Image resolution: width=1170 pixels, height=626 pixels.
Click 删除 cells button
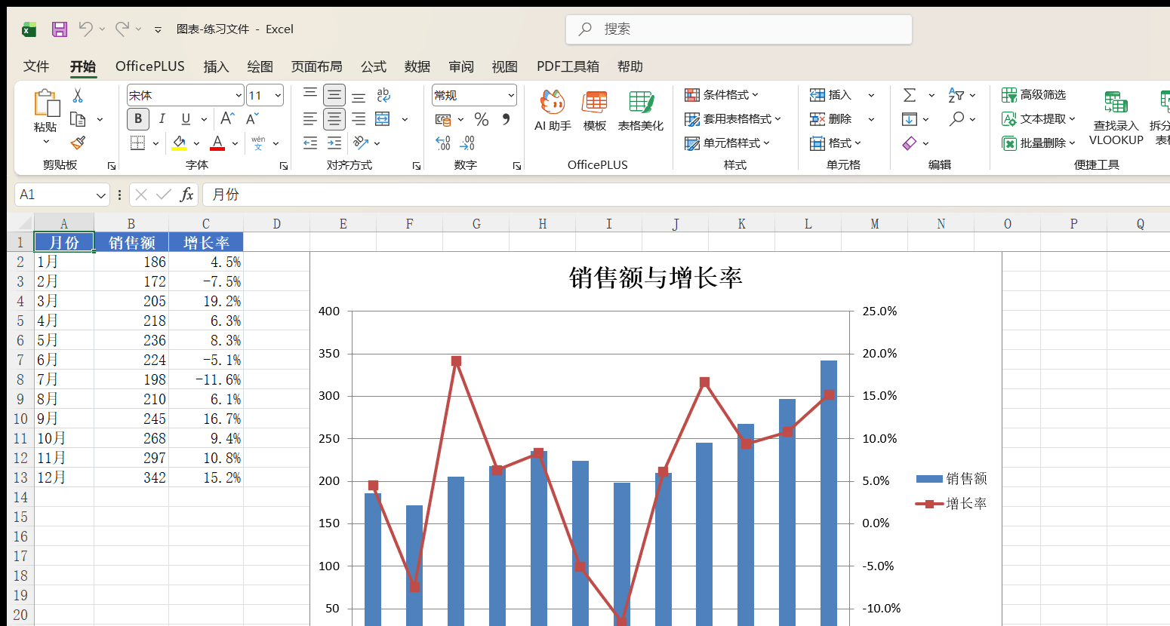pyautogui.click(x=831, y=119)
